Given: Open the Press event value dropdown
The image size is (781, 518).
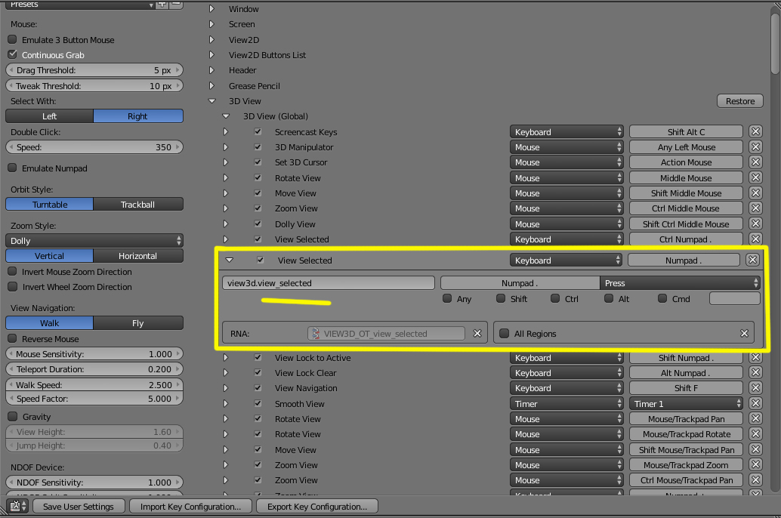Looking at the screenshot, I should [680, 283].
